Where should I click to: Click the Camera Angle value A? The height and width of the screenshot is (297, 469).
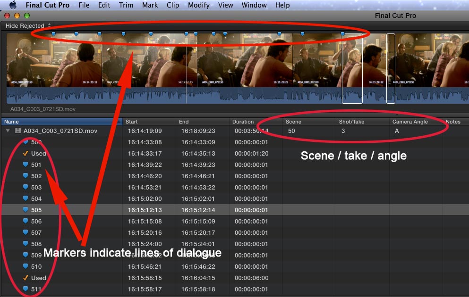click(397, 131)
